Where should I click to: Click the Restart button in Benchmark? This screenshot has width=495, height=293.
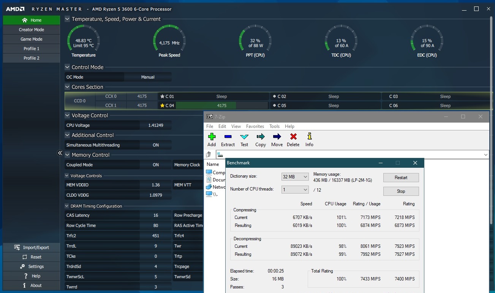(x=401, y=177)
